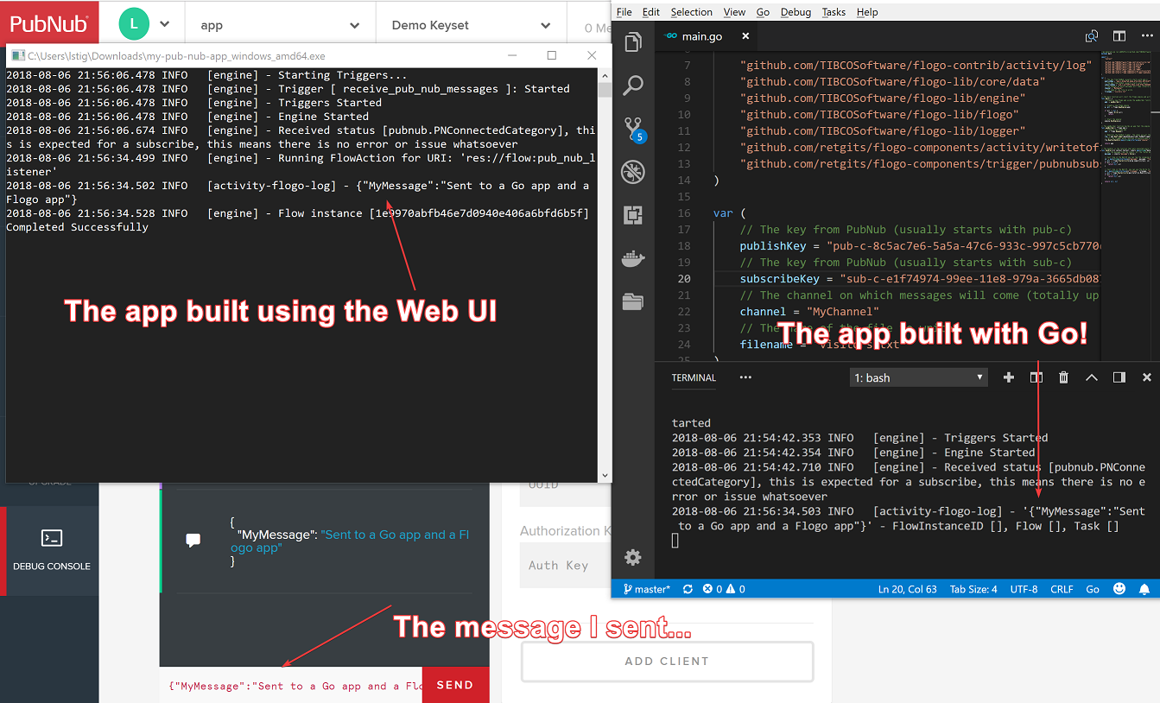The image size is (1160, 703).
Task: Open Source Control with 5 pending changes
Action: [633, 129]
